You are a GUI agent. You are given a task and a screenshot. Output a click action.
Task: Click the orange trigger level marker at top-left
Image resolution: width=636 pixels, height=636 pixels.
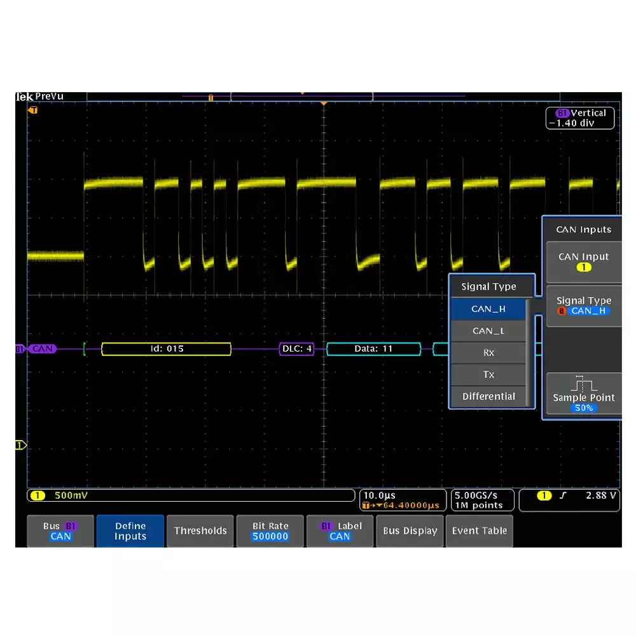[33, 110]
